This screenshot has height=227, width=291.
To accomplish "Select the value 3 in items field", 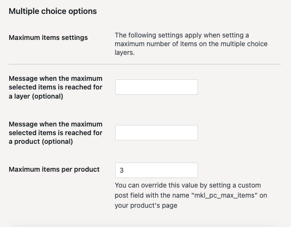I will pyautogui.click(x=121, y=170).
